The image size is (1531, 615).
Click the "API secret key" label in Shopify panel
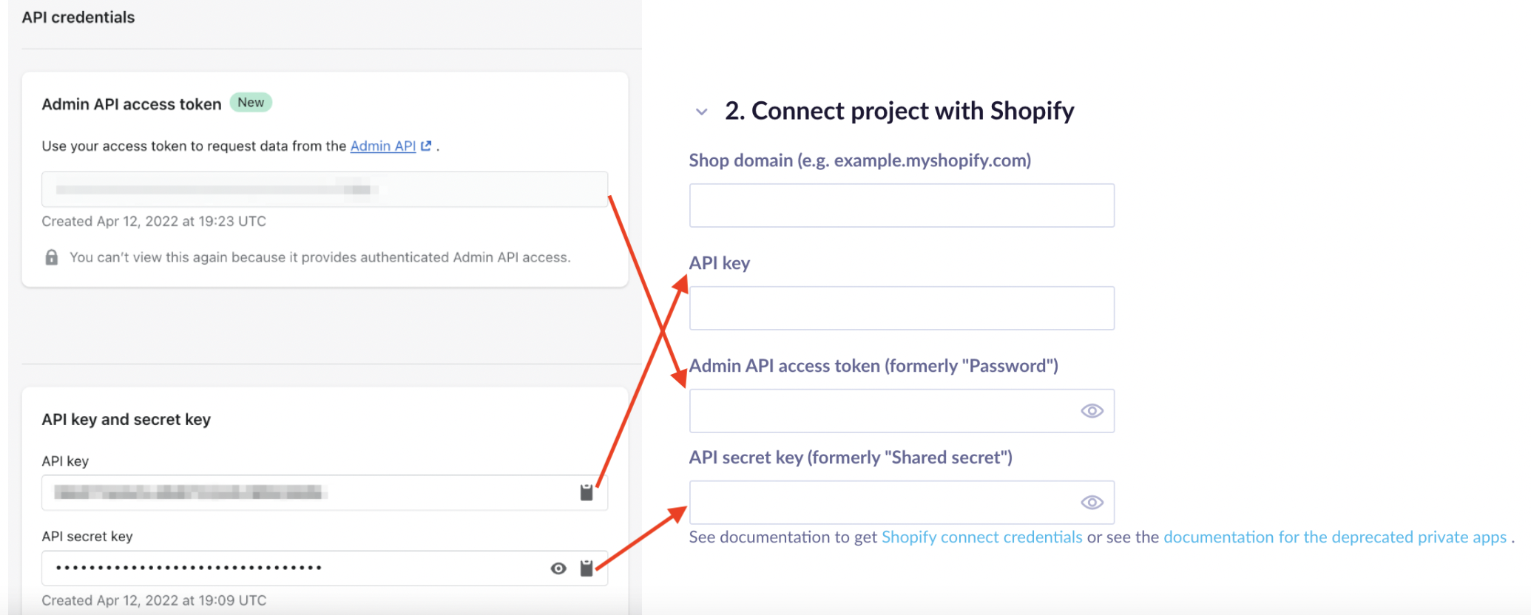click(x=87, y=536)
